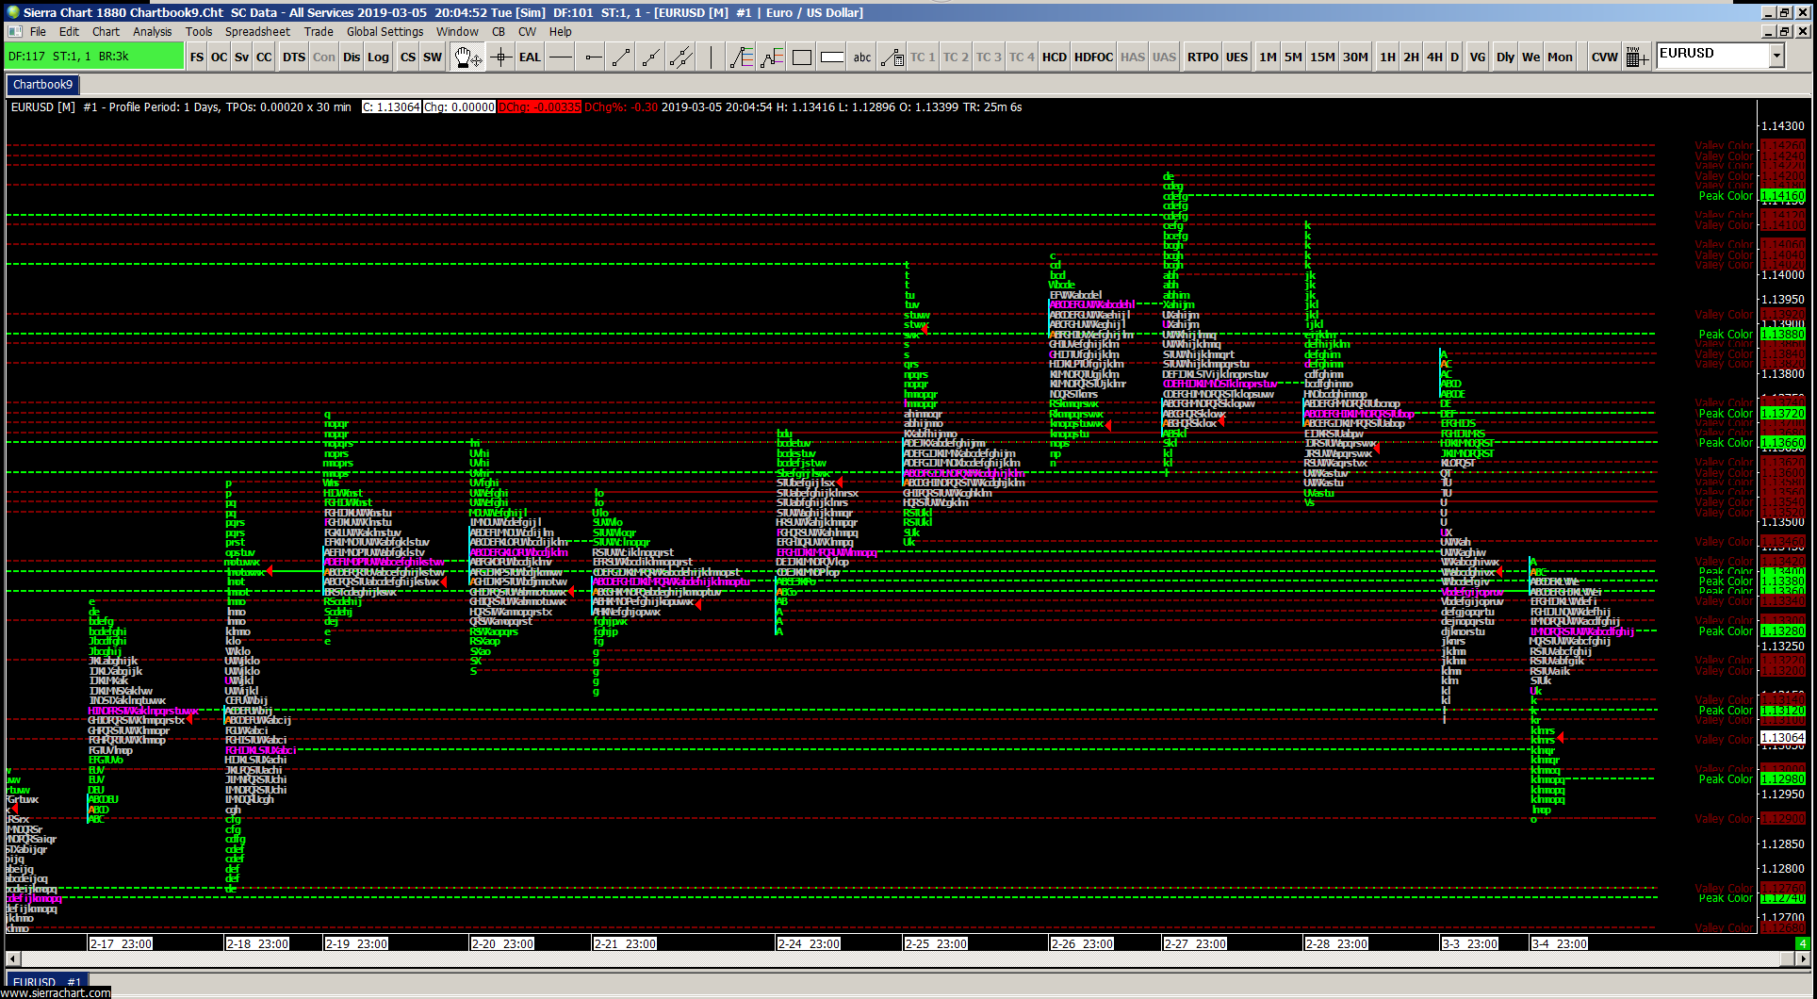Select the horizontal line drawing tool

[x=561, y=57]
